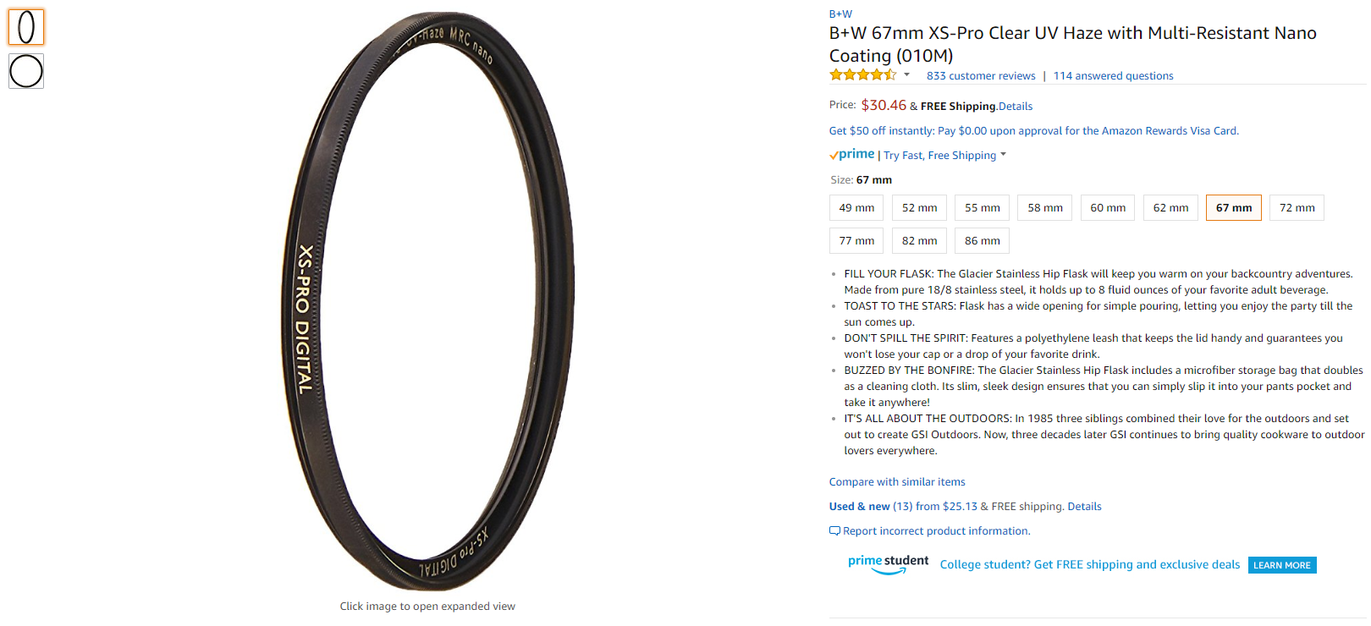Image resolution: width=1371 pixels, height=626 pixels.
Task: Select the front-view circle thumbnail
Action: coord(26,71)
